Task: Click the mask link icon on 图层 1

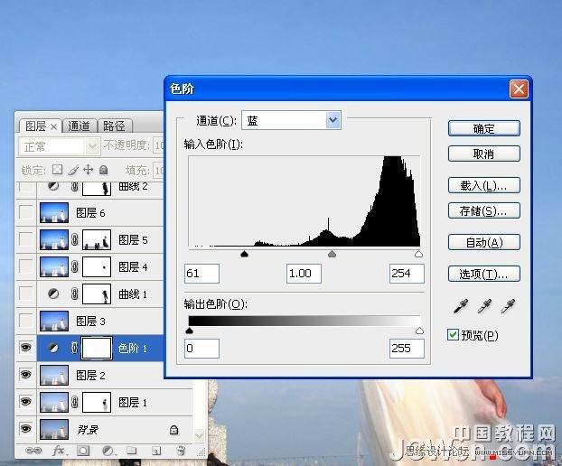Action: pos(75,402)
